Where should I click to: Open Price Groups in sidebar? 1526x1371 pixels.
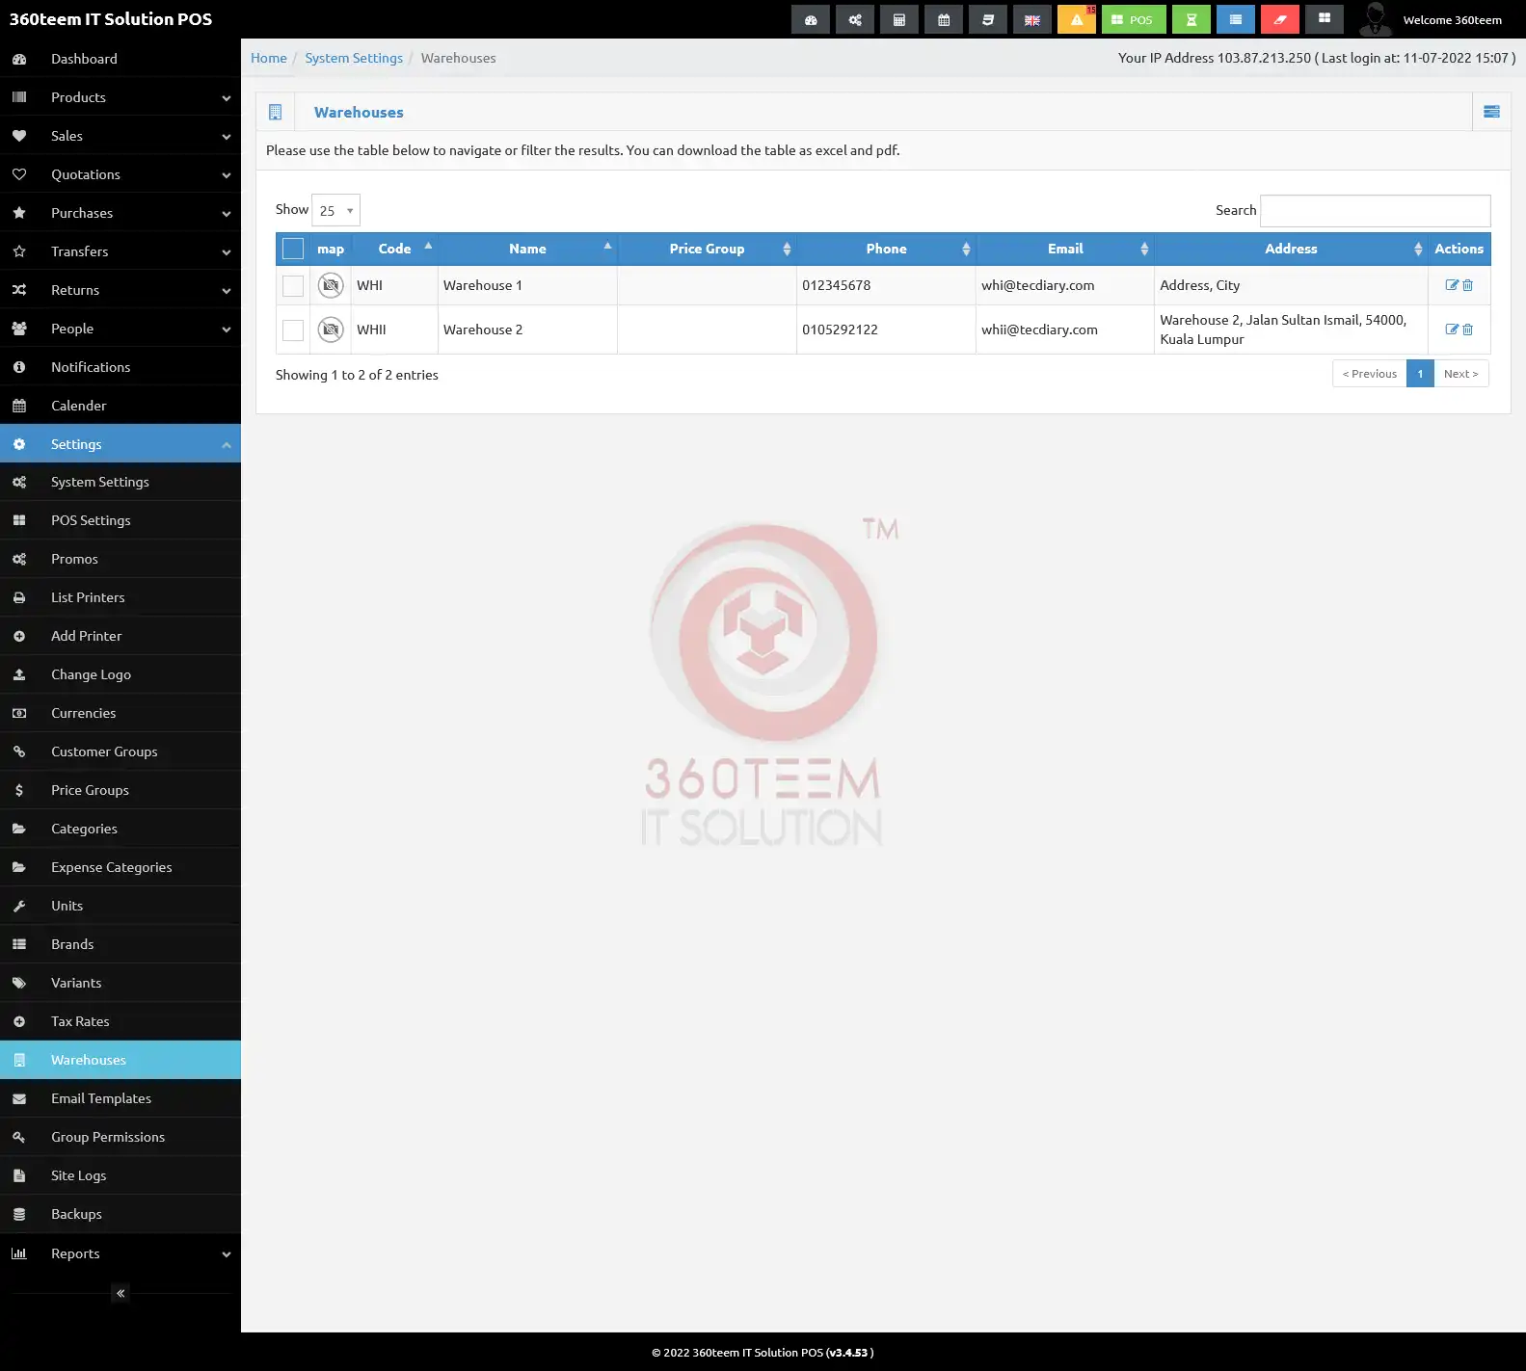(120, 790)
